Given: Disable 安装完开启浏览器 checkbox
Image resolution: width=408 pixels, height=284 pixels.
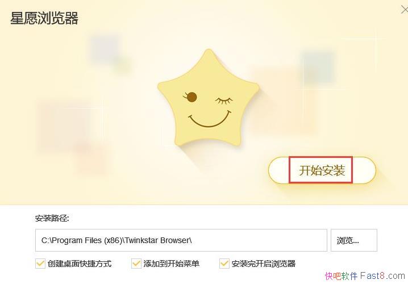Looking at the screenshot, I should click(x=224, y=264).
